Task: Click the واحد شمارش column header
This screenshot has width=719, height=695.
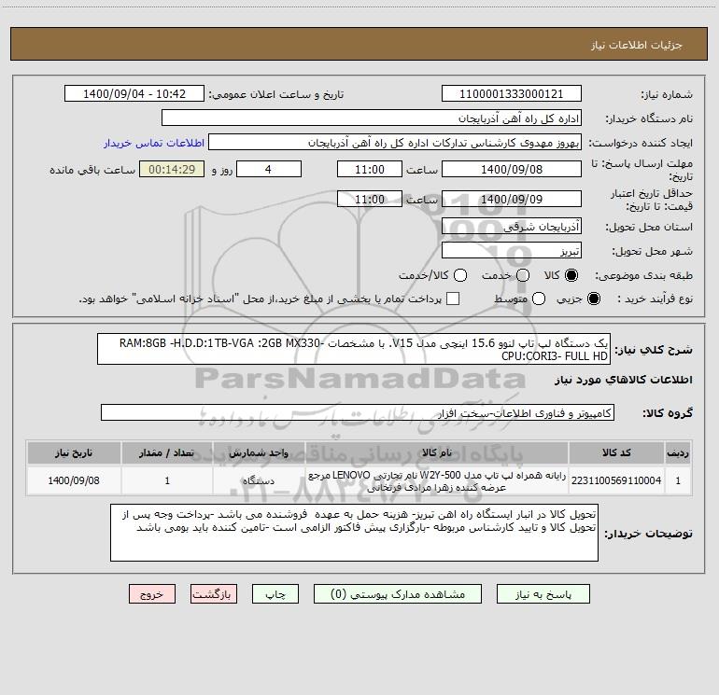Action: [x=259, y=452]
